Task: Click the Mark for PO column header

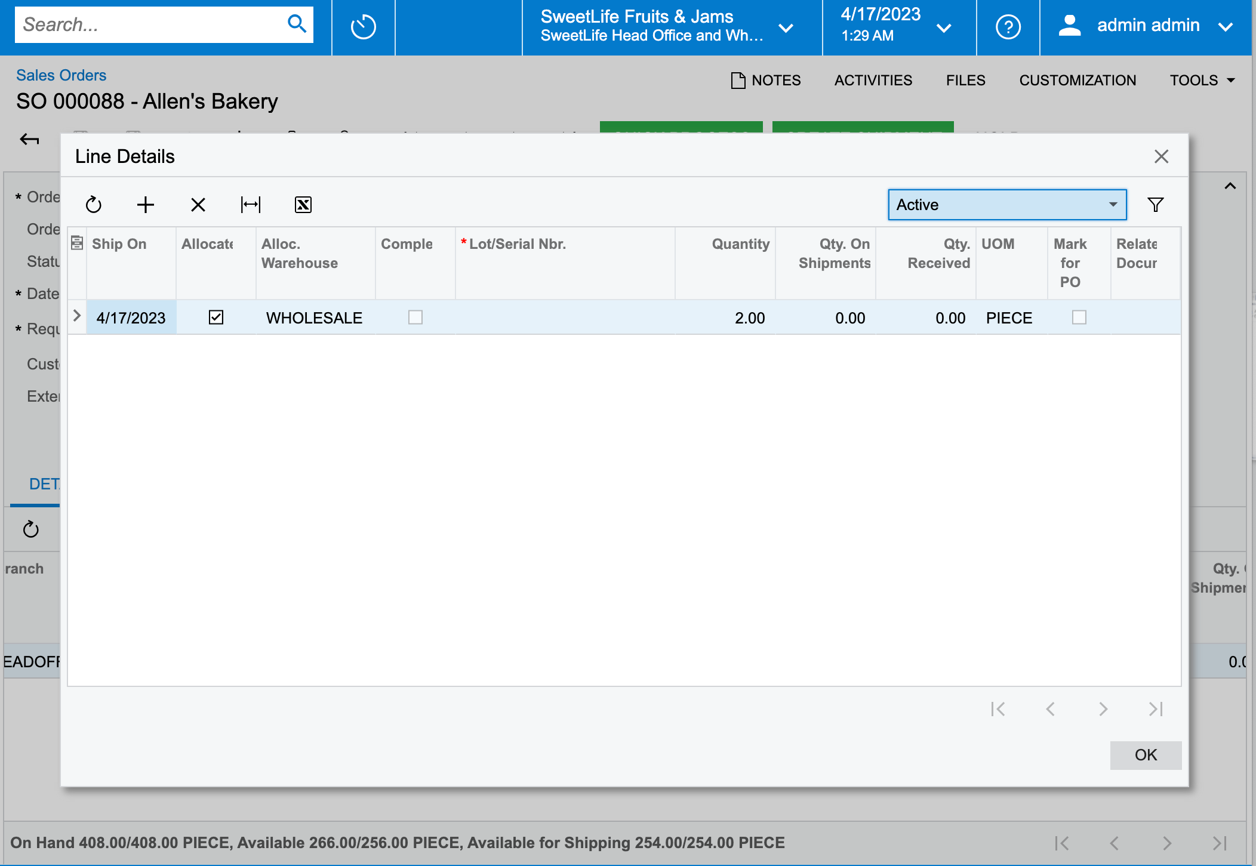Action: 1079,263
